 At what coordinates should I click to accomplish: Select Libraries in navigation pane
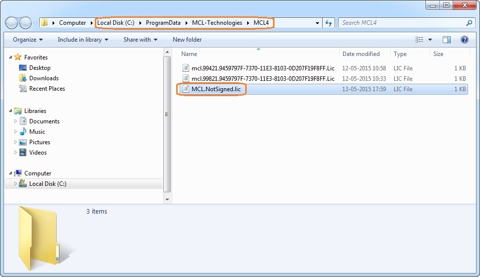(x=35, y=111)
